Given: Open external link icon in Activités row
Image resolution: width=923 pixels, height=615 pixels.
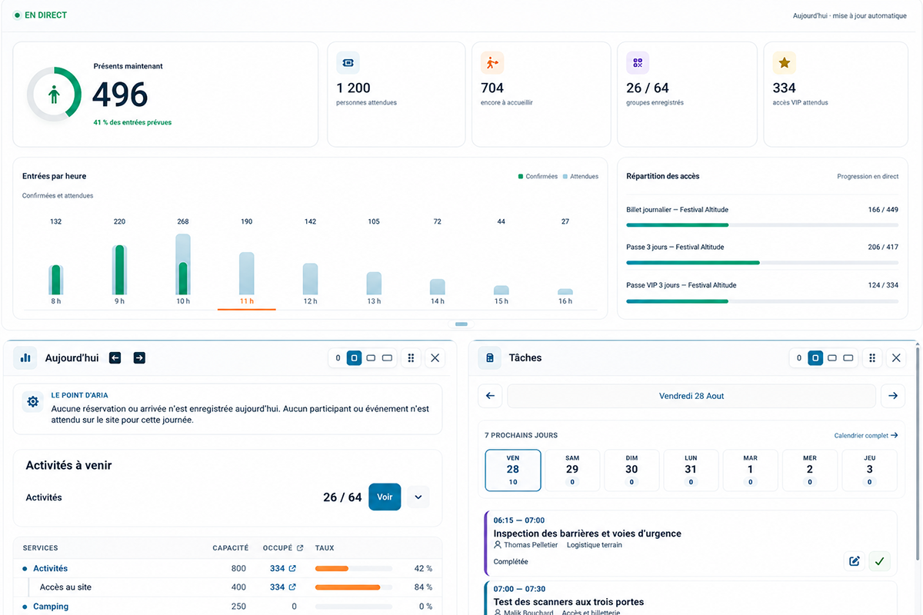Looking at the screenshot, I should pyautogui.click(x=292, y=569).
